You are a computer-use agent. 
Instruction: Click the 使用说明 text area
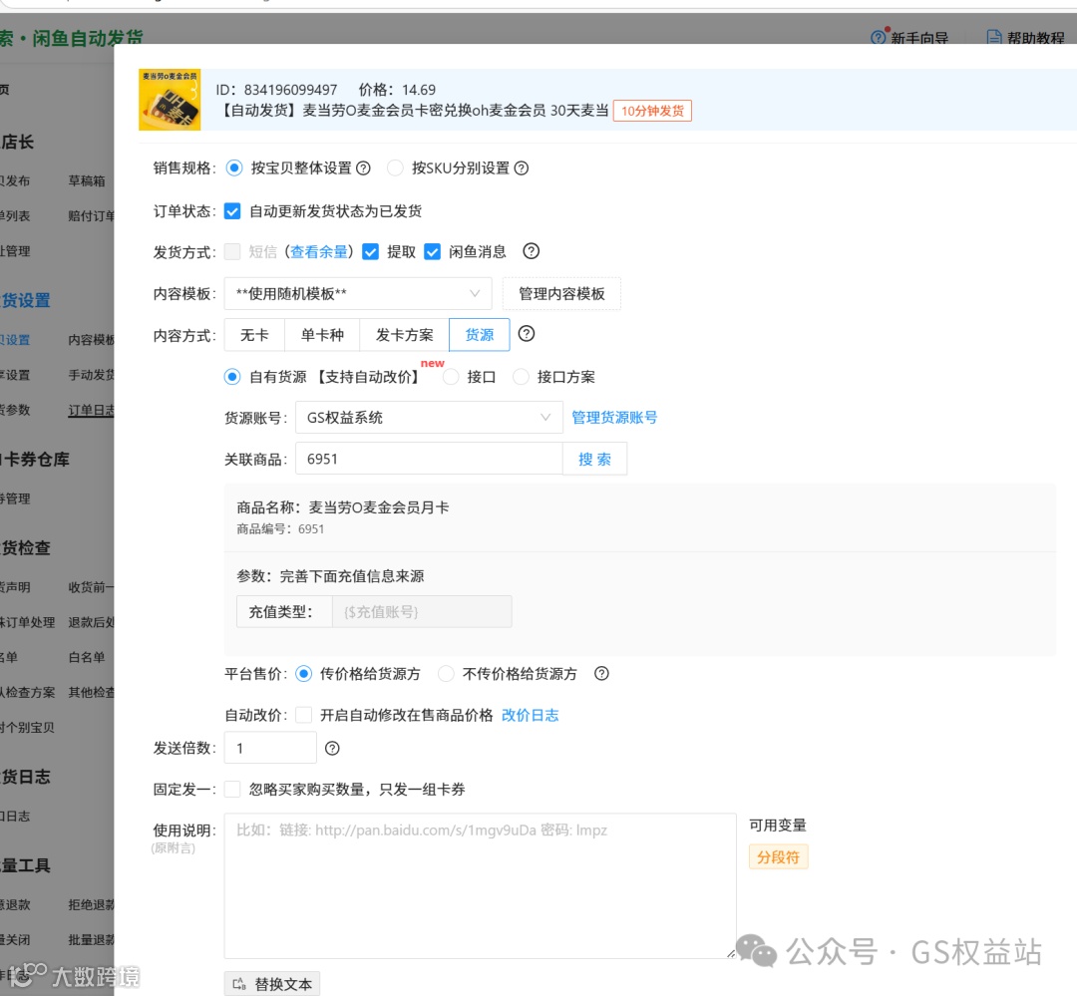tap(480, 886)
